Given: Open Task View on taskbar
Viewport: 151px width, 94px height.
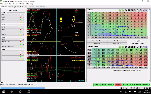Looking at the screenshot, I should pyautogui.click(x=29, y=91).
